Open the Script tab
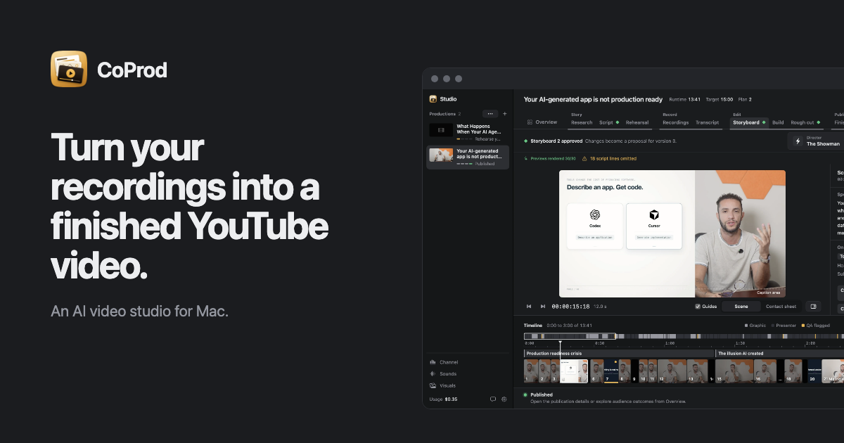844x443 pixels. click(608, 122)
